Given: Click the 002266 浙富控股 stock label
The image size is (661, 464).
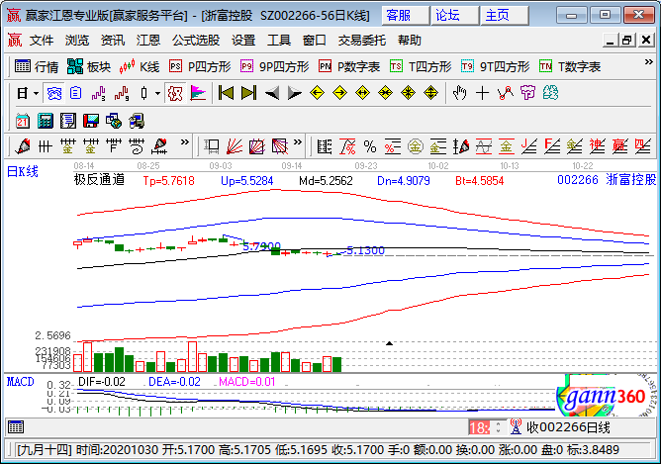Looking at the screenshot, I should tap(607, 180).
